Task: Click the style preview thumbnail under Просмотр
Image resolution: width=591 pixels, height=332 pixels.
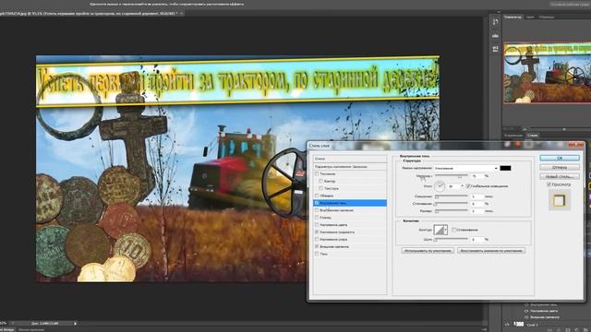Action: click(560, 200)
